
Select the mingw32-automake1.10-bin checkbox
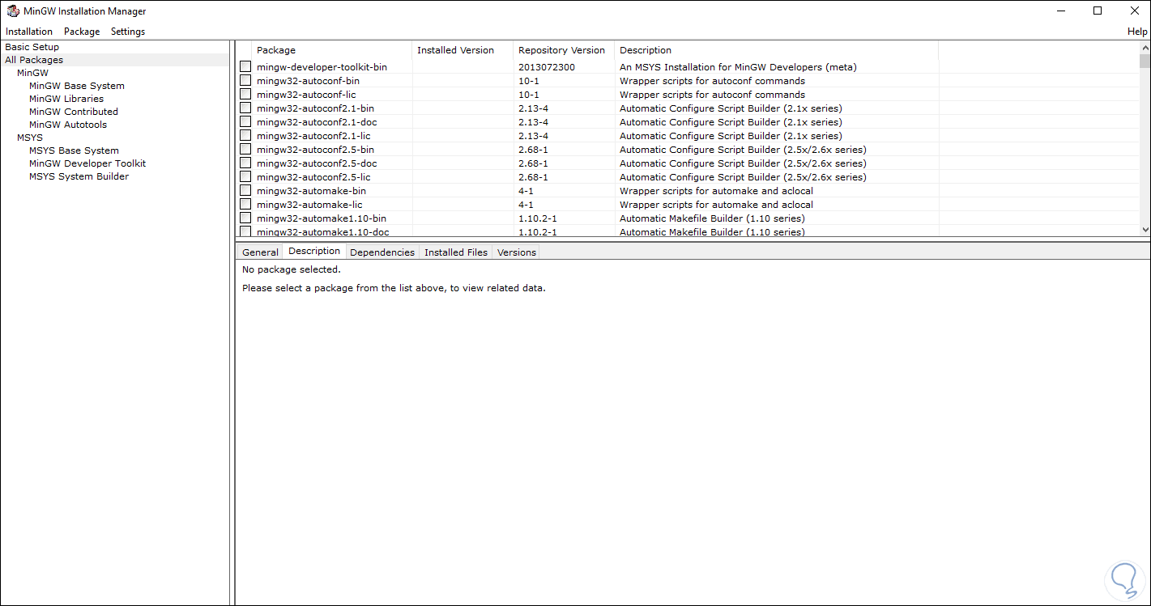point(245,218)
